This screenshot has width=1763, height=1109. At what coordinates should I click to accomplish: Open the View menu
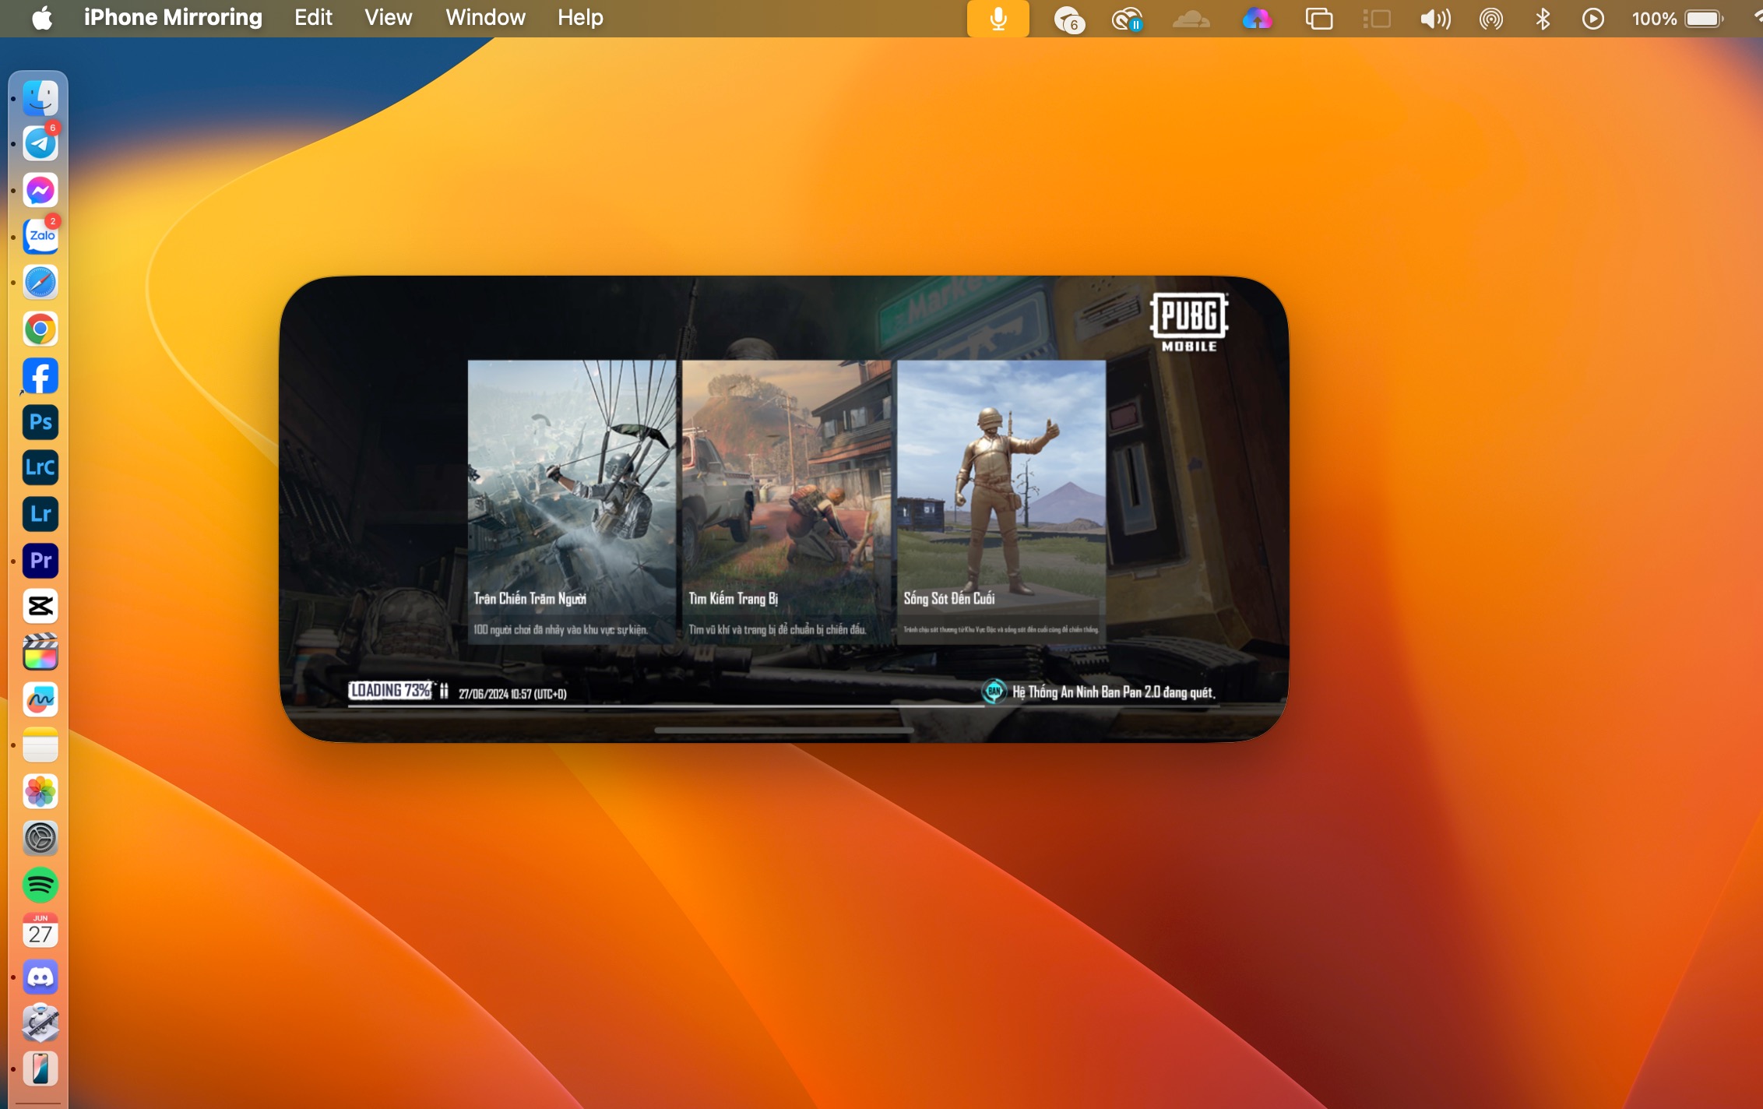click(x=388, y=17)
